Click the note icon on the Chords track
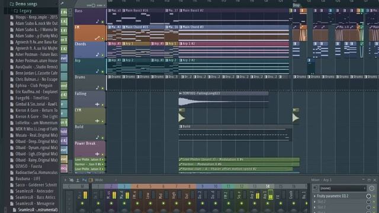Viewport: 379px width, 213px height. click(x=97, y=54)
